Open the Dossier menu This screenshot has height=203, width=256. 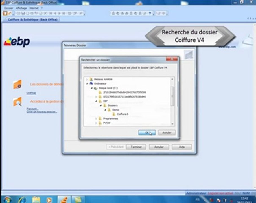point(9,8)
